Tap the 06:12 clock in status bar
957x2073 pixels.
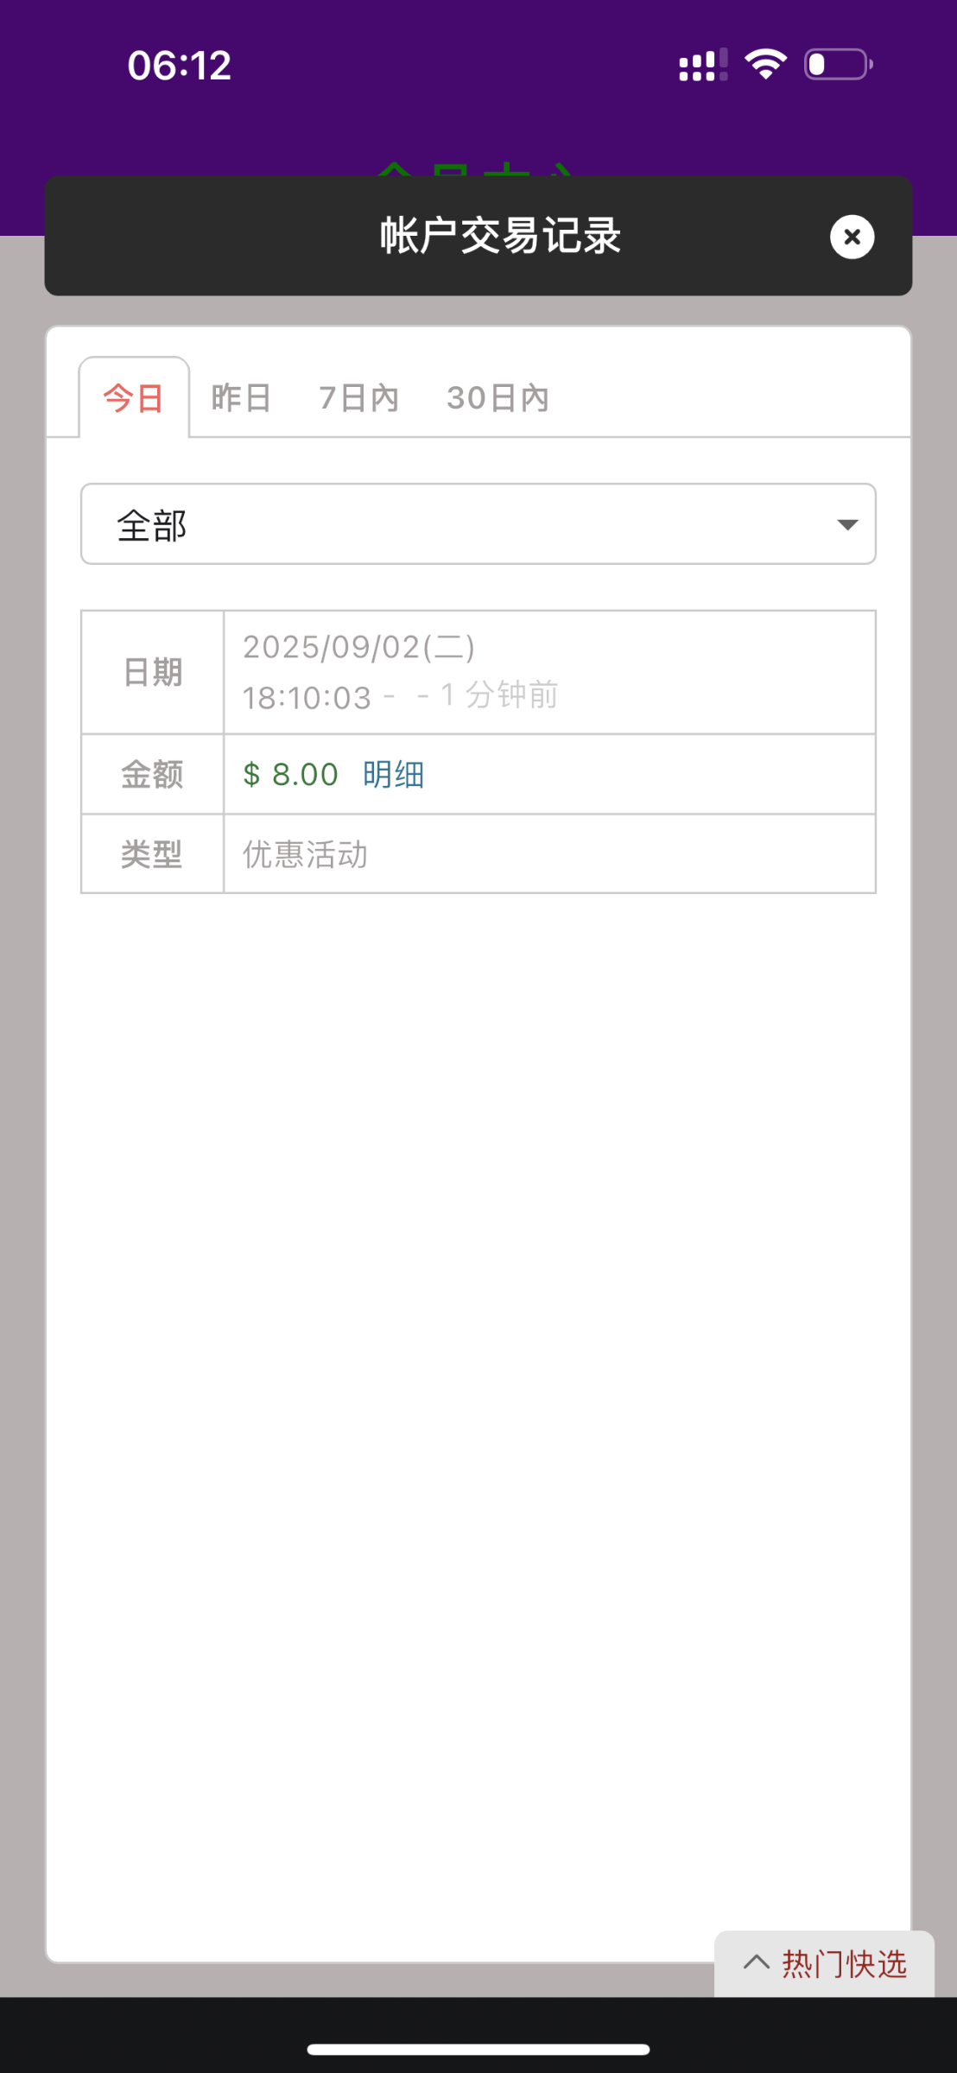pos(180,66)
